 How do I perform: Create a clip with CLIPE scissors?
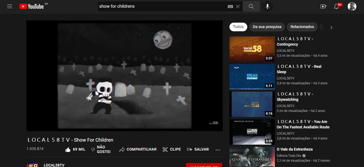(171, 149)
